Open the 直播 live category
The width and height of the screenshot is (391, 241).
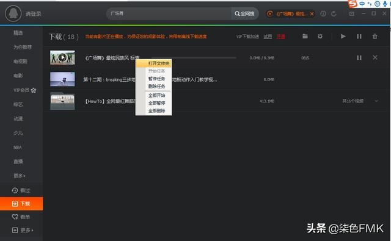pos(18,162)
